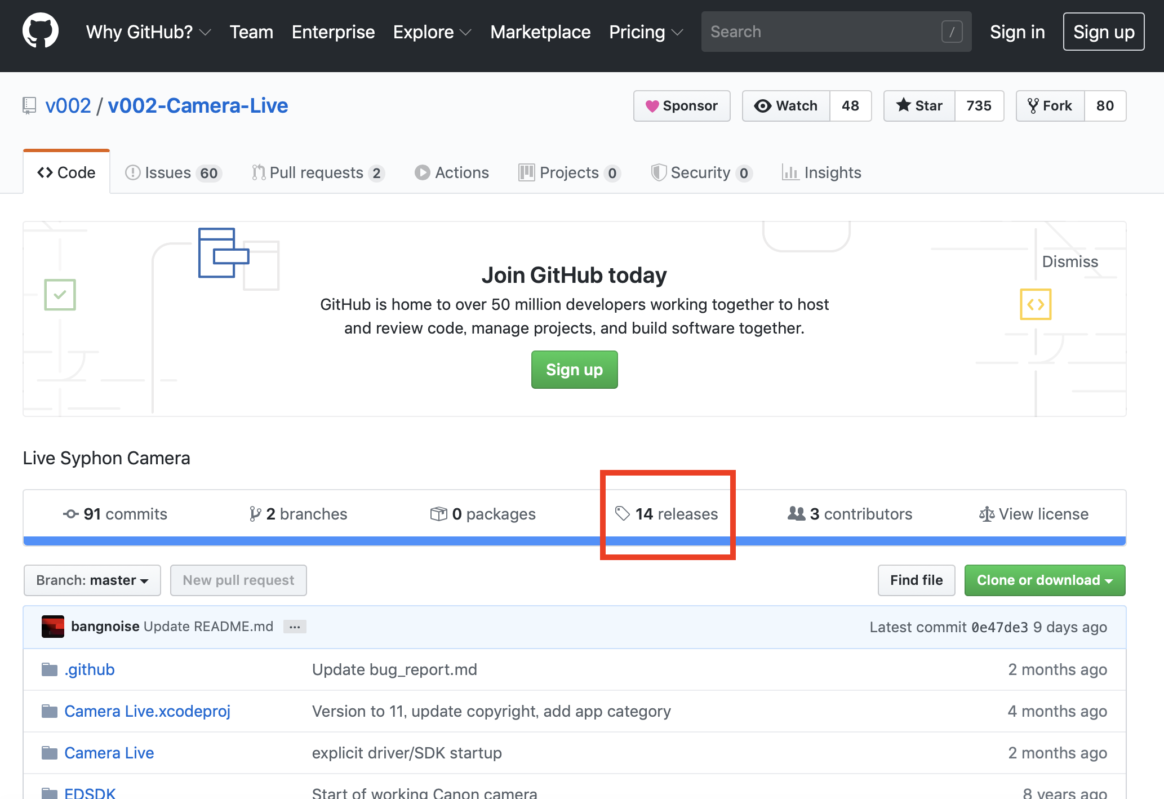This screenshot has width=1164, height=799.
Task: Focus the Search input field
Action: click(x=836, y=32)
